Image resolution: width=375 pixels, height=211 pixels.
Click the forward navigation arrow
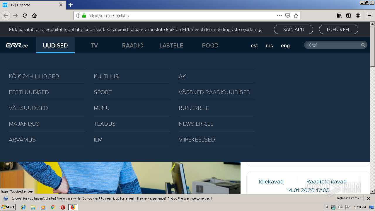pyautogui.click(x=16, y=16)
